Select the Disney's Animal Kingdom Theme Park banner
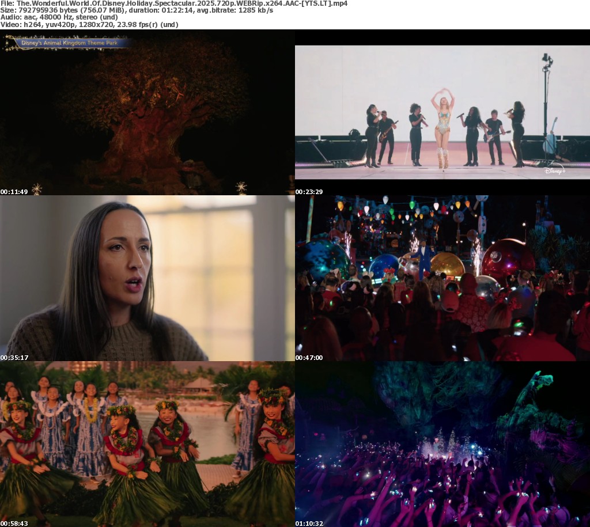The height and width of the screenshot is (527, 590). pyautogui.click(x=68, y=43)
